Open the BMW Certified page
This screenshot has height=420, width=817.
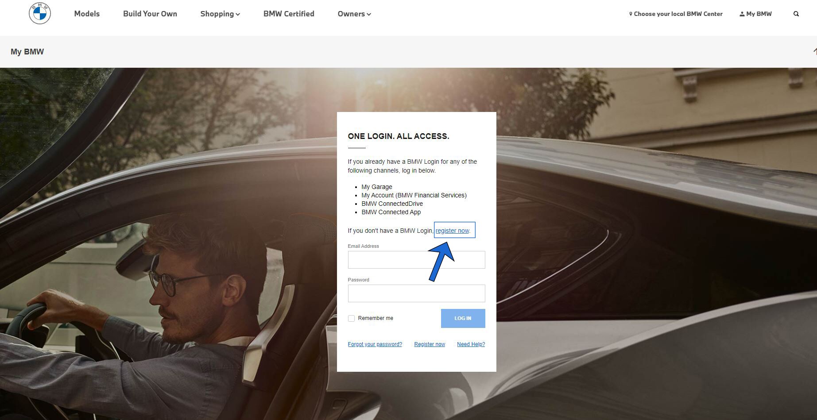[289, 14]
